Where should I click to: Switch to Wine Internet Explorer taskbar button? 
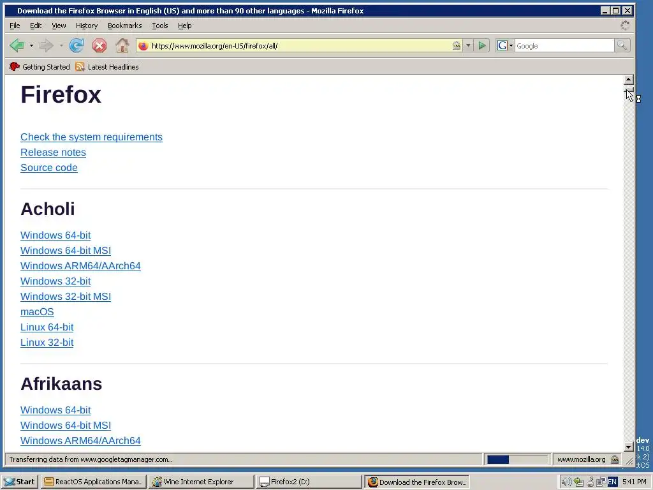point(201,482)
